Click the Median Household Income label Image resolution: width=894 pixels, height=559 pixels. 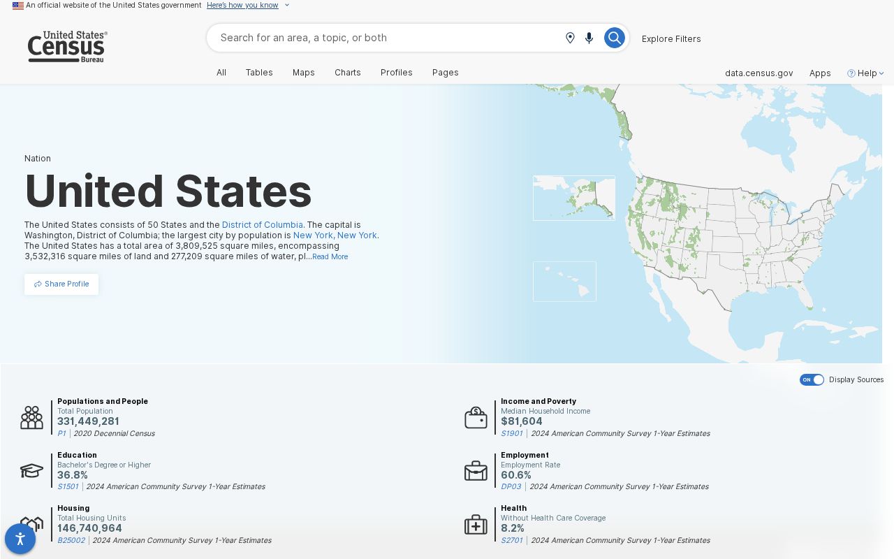coord(545,411)
